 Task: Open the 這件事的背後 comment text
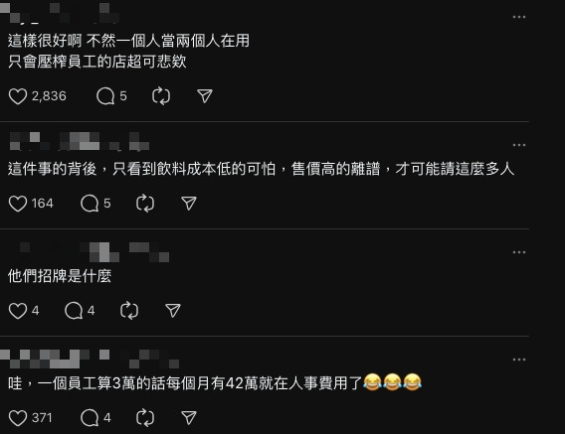(x=262, y=169)
